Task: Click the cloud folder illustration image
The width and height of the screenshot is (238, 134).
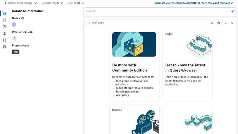Action: [x=134, y=44]
